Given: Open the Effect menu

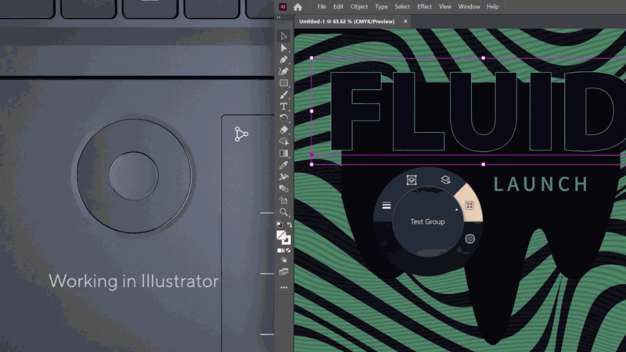Looking at the screenshot, I should coord(424,7).
